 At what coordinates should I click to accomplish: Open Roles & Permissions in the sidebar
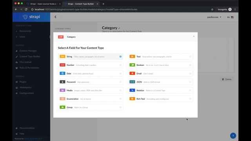click(29, 68)
